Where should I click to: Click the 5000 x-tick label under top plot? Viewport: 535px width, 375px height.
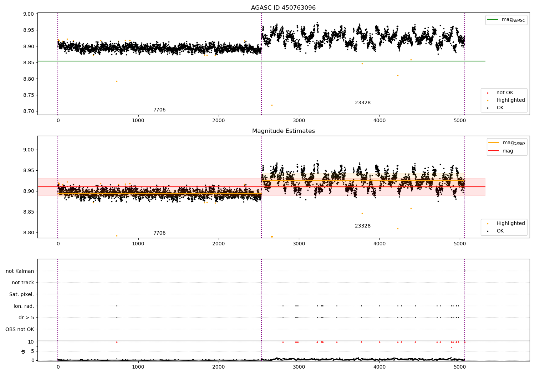click(x=460, y=121)
